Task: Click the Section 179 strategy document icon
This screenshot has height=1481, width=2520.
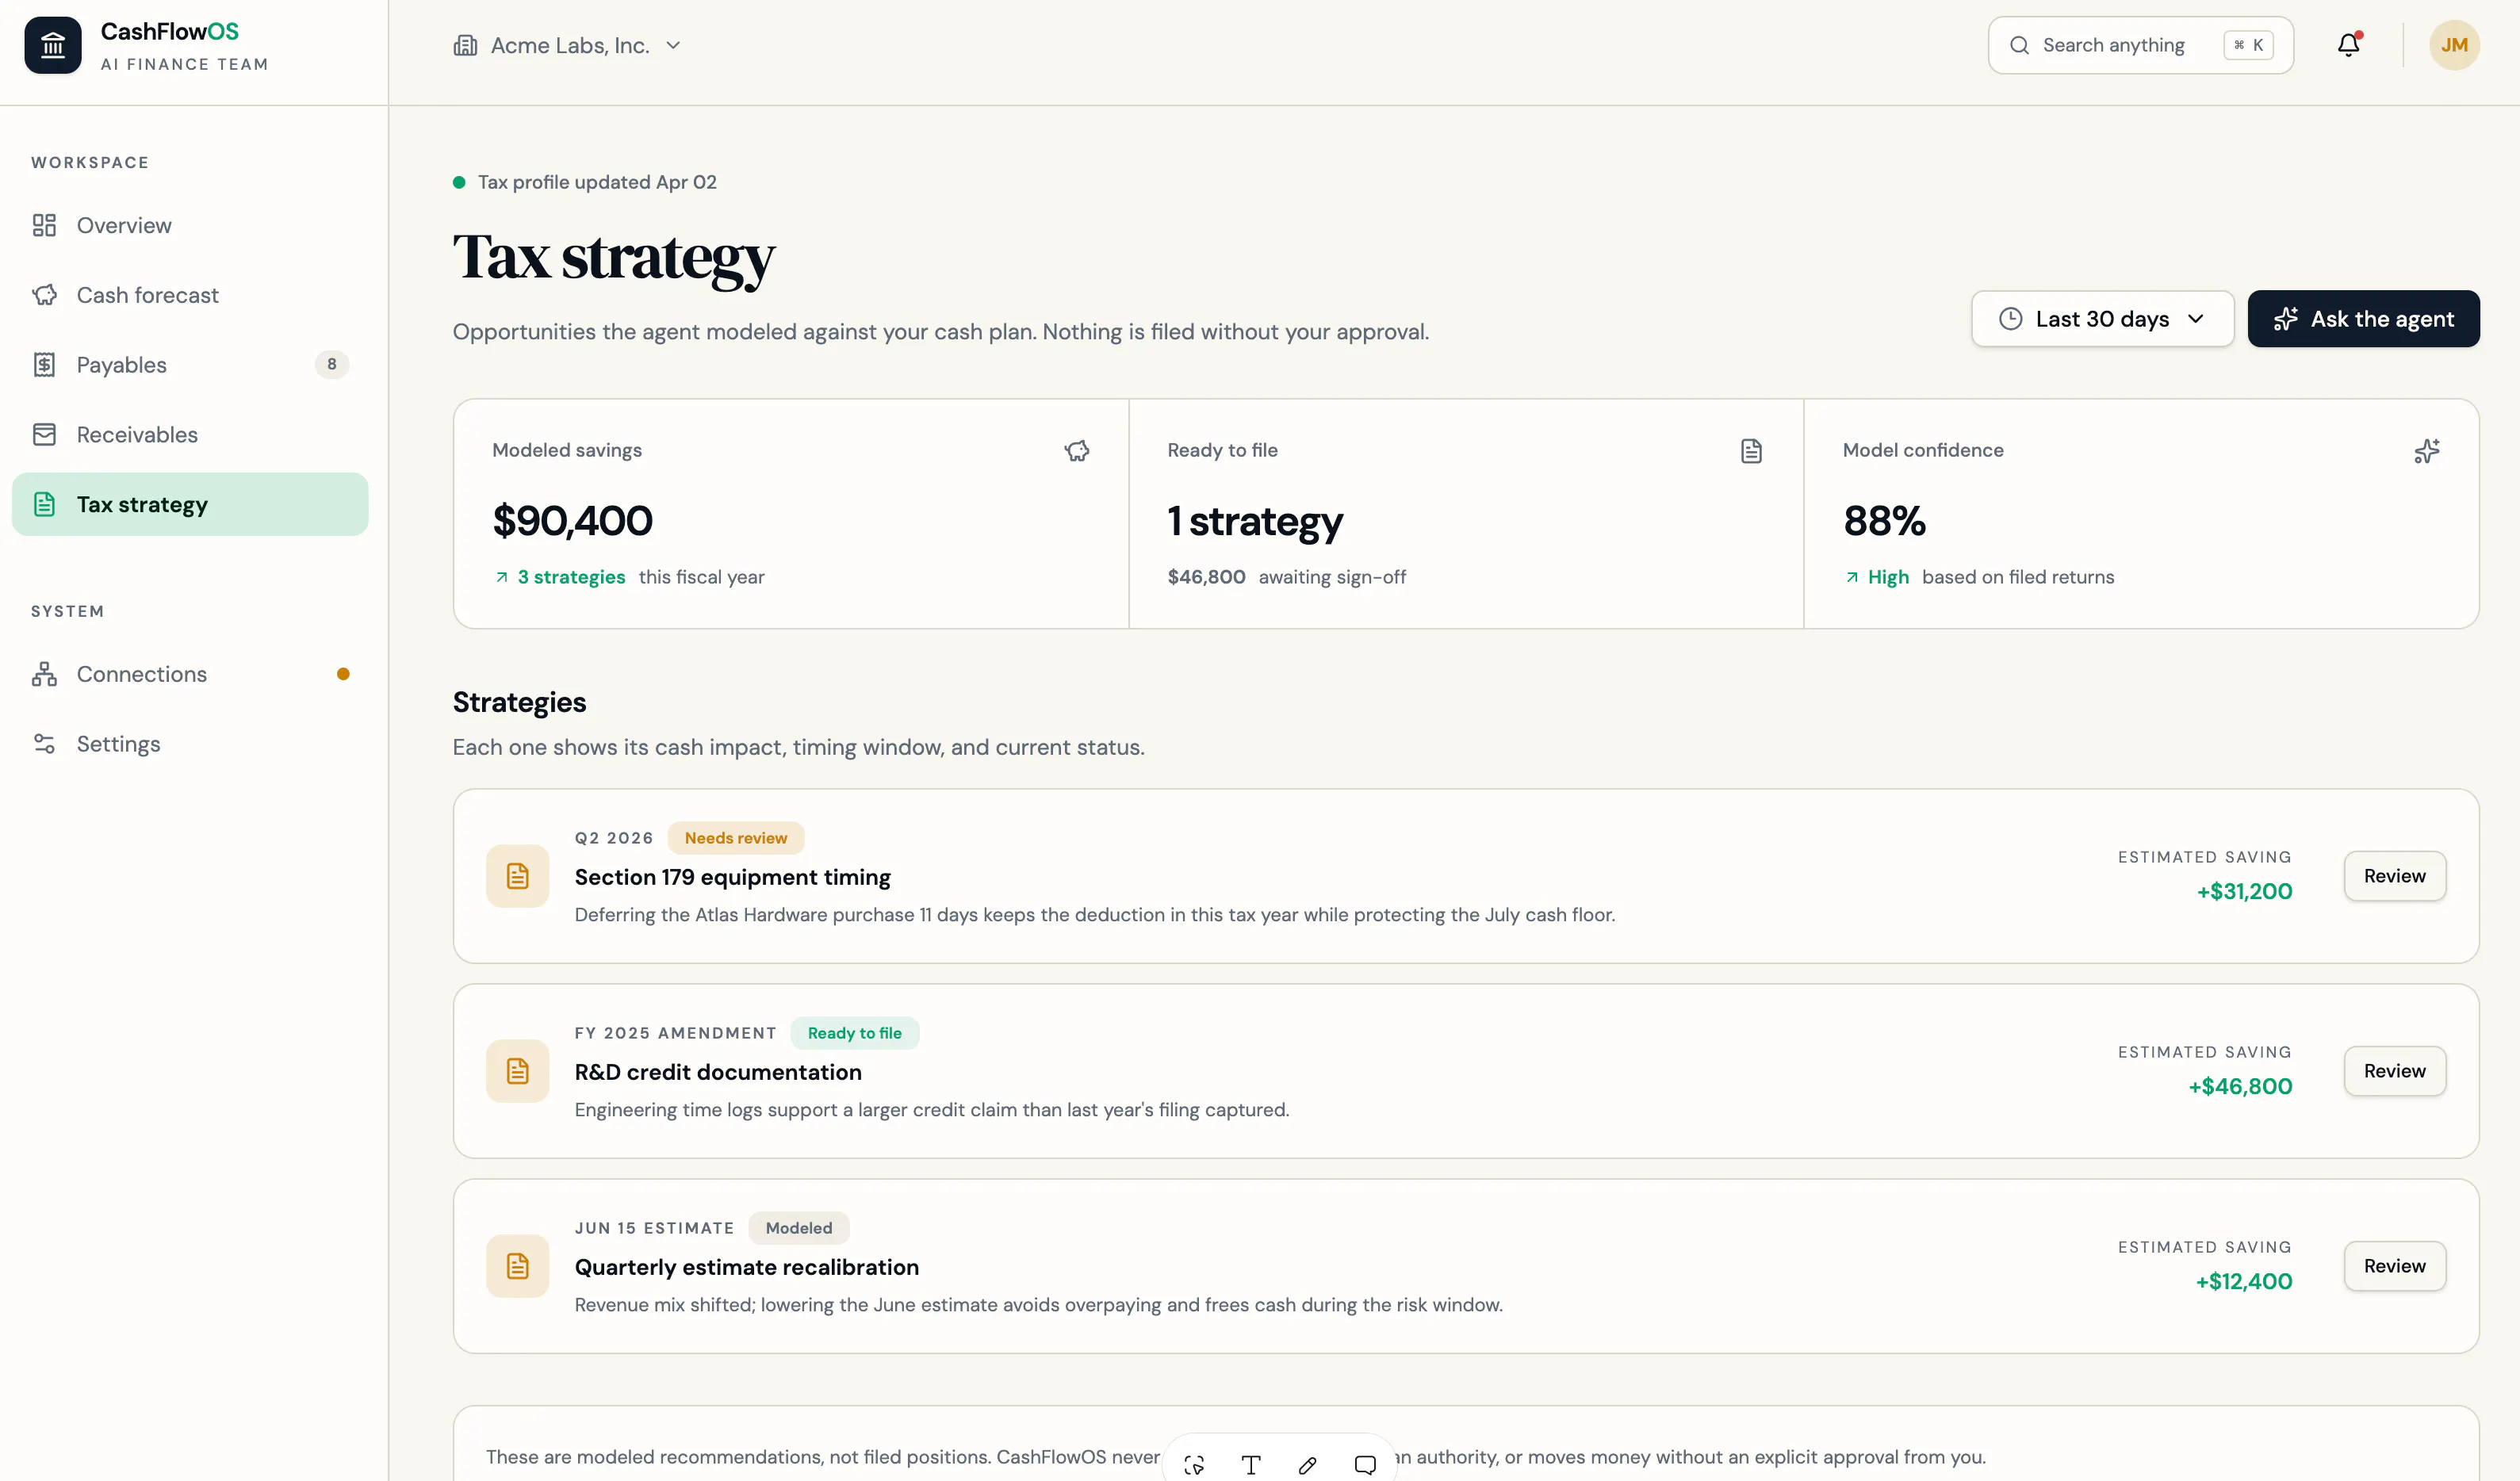Action: tap(518, 877)
